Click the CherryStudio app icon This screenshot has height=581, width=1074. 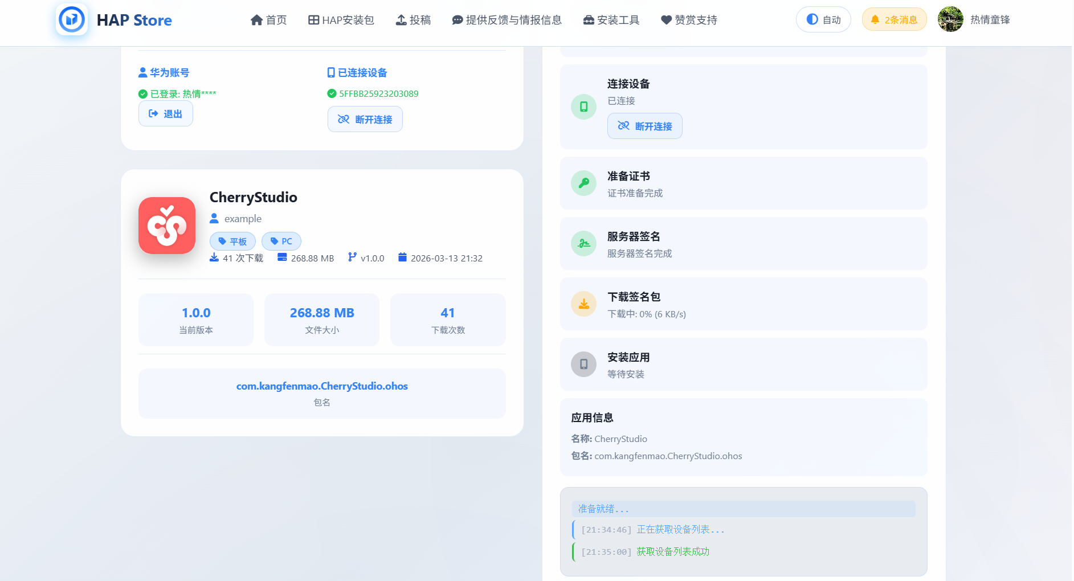[x=167, y=226]
